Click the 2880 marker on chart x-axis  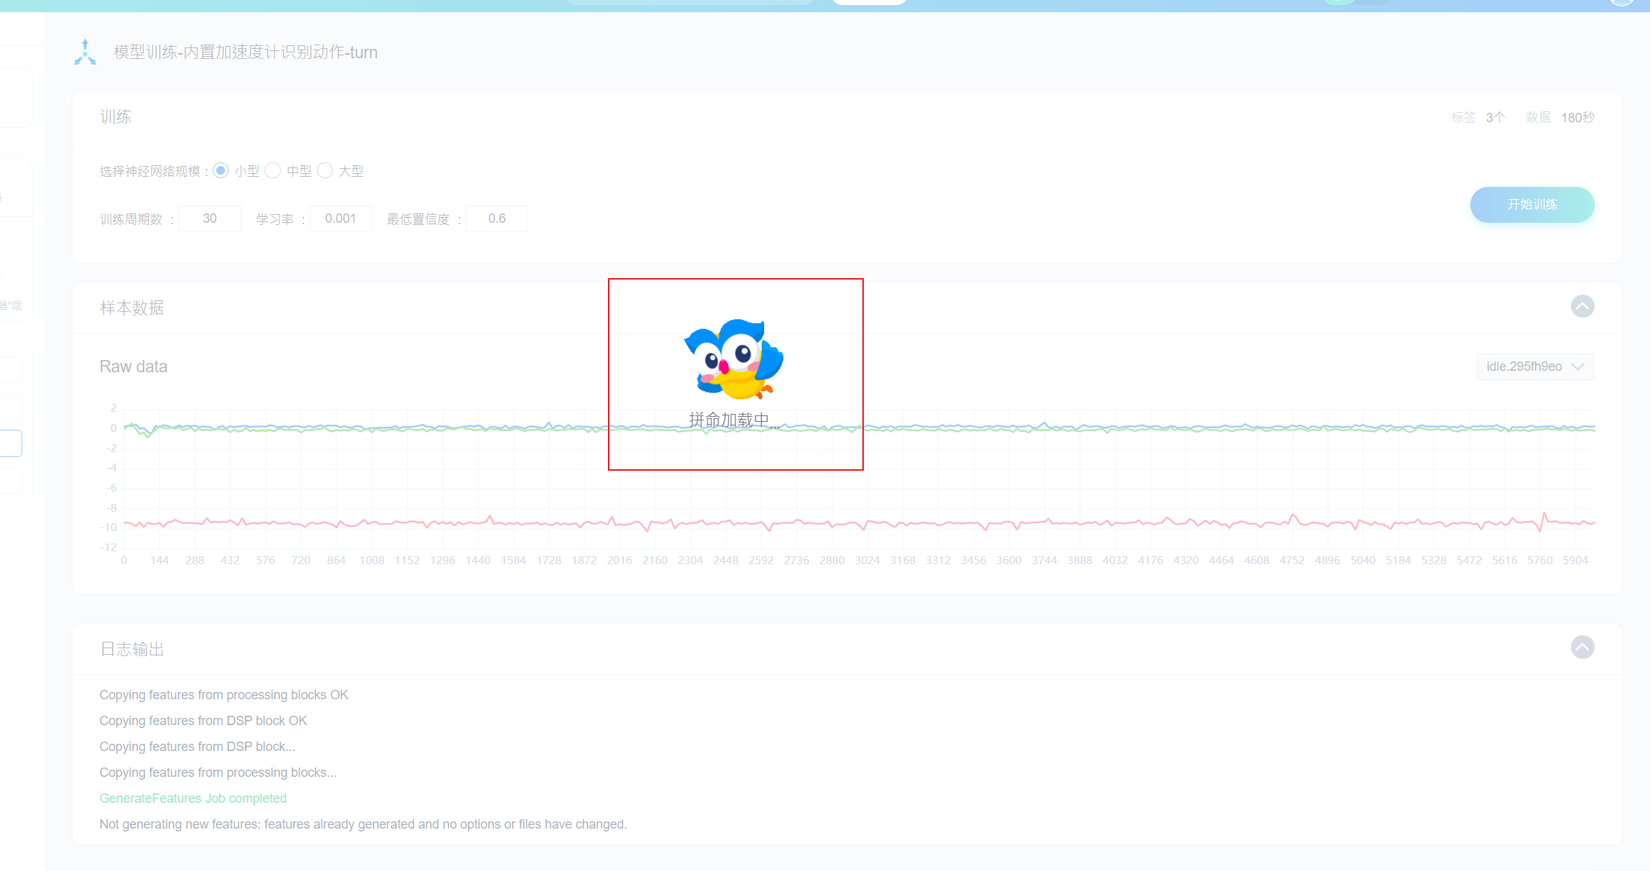coord(831,561)
